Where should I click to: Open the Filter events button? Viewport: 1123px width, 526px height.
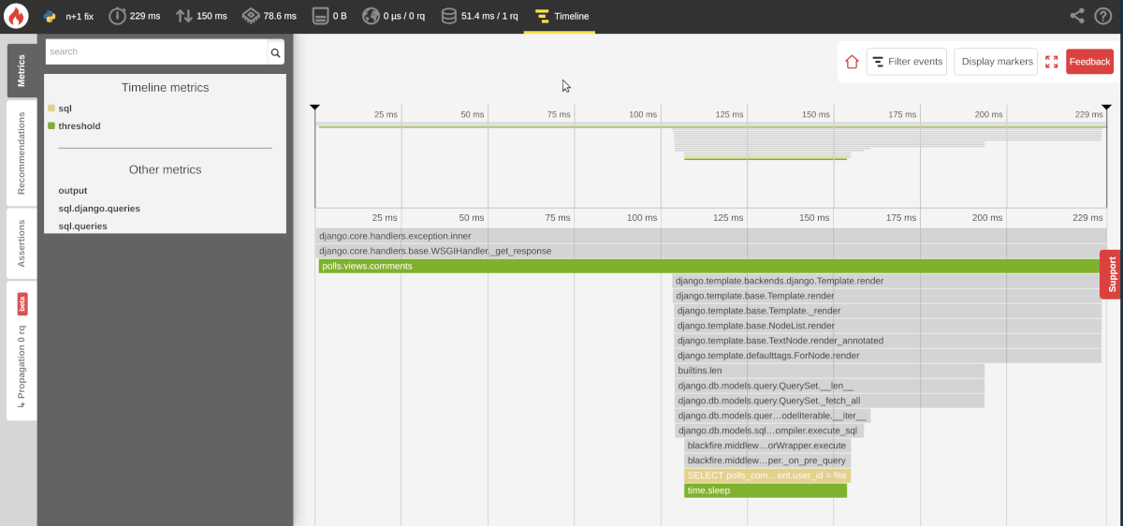907,62
